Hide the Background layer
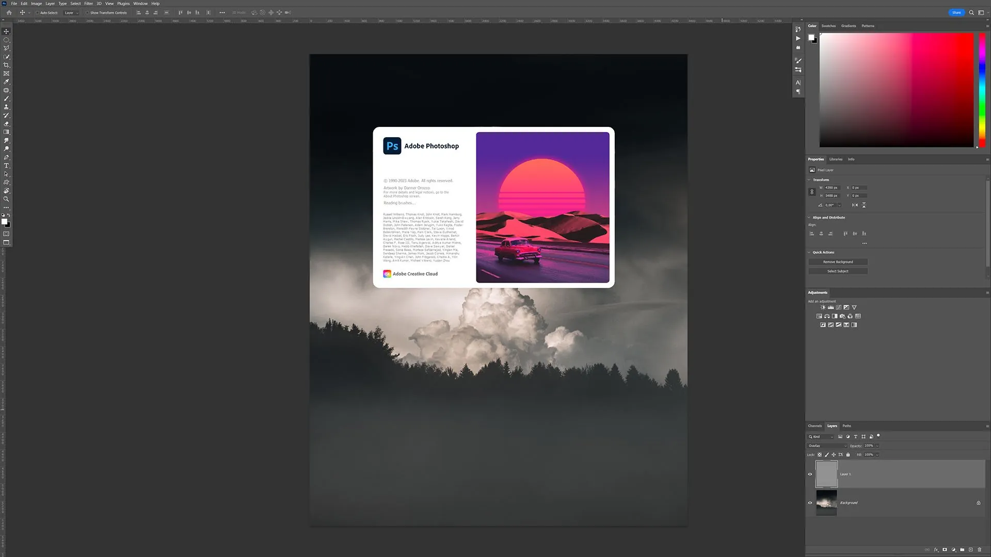This screenshot has width=991, height=557. 810,503
